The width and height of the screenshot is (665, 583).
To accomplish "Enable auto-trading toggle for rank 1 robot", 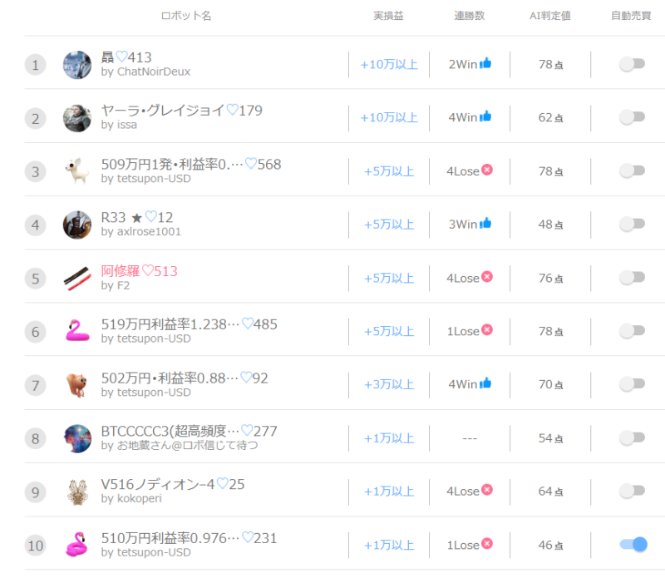I will pyautogui.click(x=632, y=64).
